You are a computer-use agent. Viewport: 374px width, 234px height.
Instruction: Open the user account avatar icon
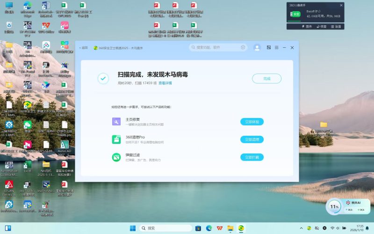click(257, 47)
